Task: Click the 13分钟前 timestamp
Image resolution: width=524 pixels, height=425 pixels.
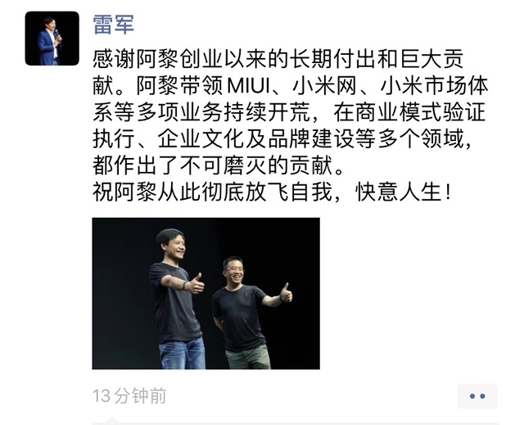Action: [x=129, y=396]
